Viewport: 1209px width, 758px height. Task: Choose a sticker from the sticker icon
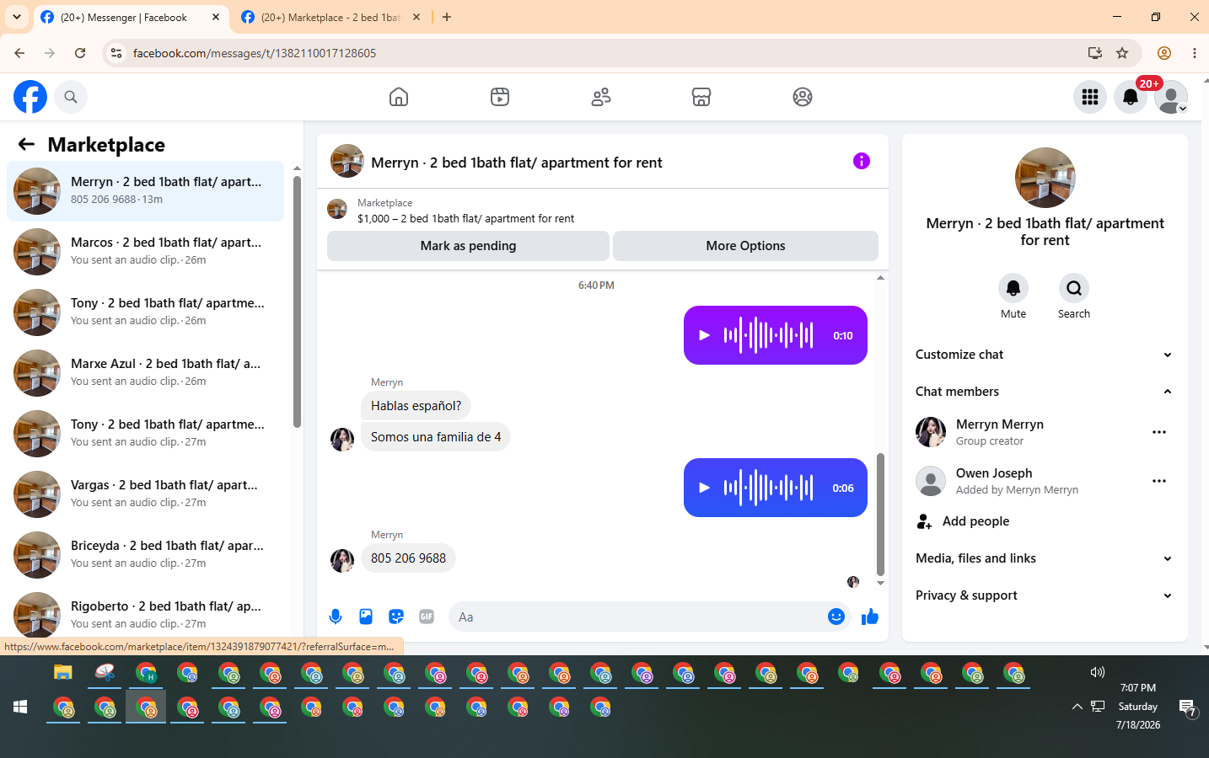point(396,617)
